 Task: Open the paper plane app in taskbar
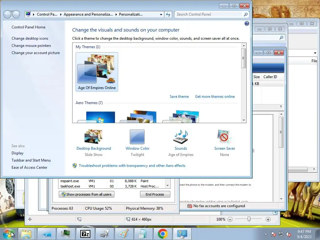pos(47,234)
